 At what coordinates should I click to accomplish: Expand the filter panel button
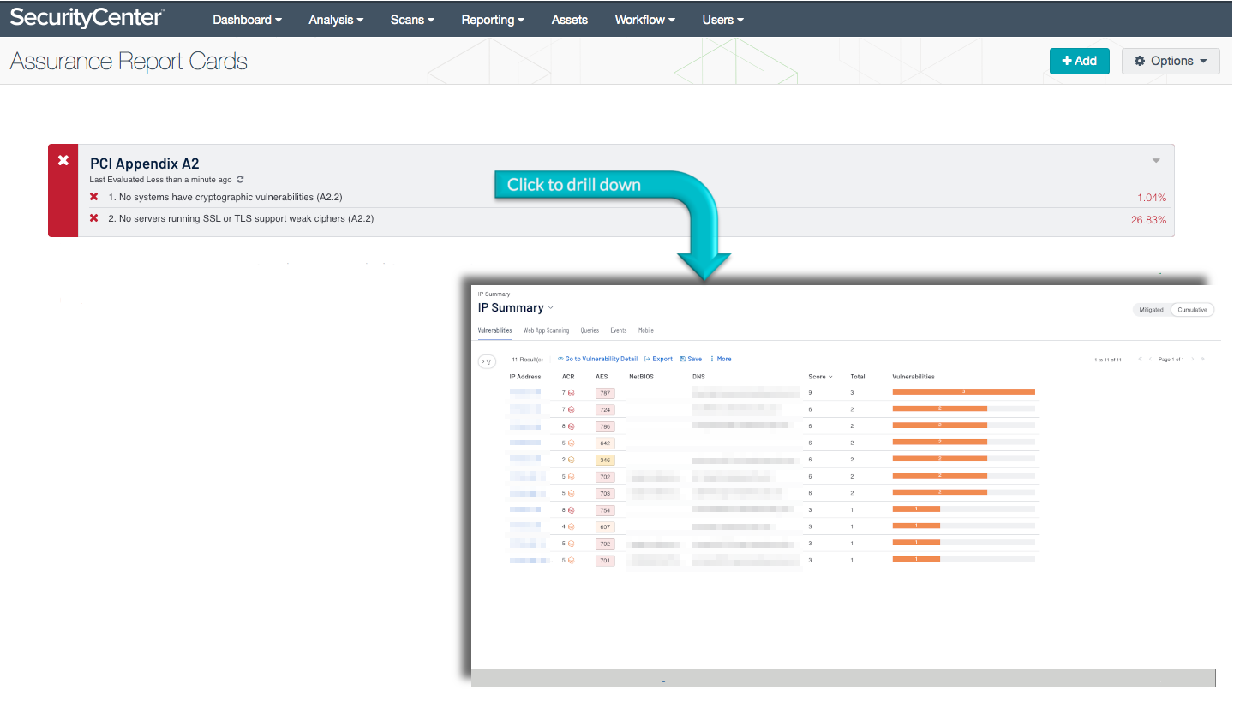pos(487,362)
